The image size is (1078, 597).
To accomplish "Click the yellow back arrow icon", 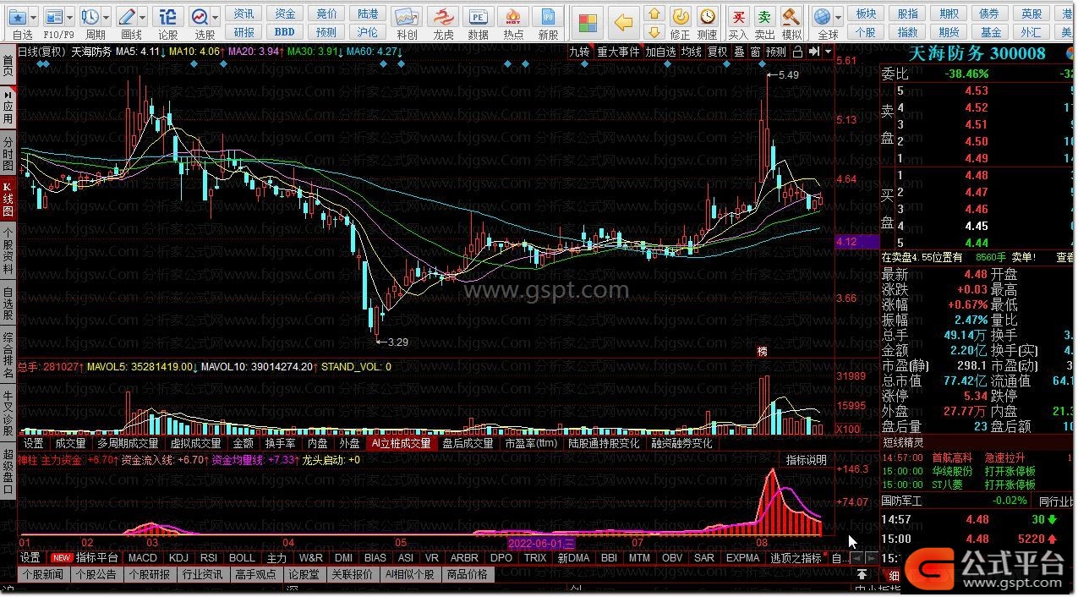I will tap(624, 22).
